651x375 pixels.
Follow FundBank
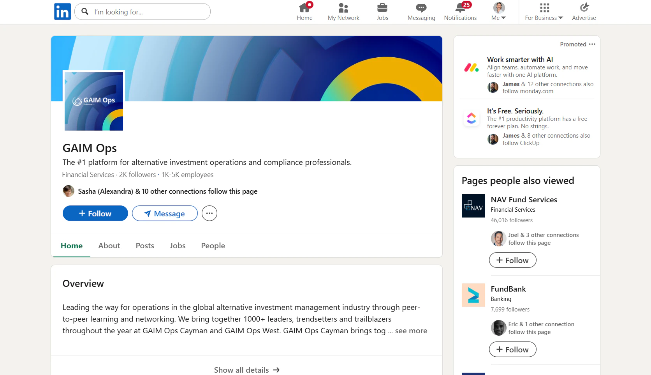(x=512, y=349)
